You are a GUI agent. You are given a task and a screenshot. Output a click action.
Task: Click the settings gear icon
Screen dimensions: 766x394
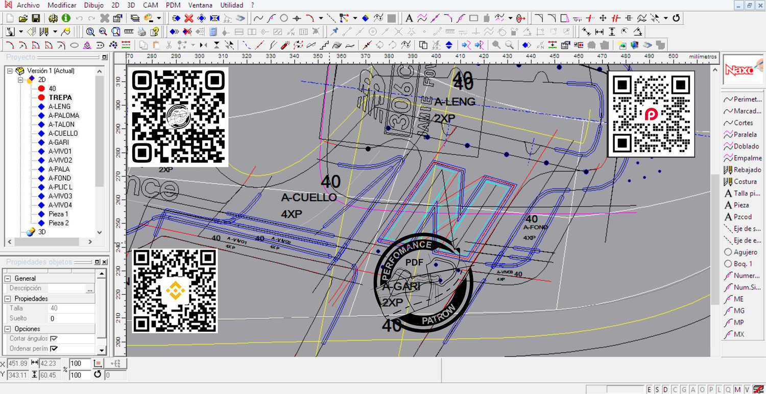[53, 18]
